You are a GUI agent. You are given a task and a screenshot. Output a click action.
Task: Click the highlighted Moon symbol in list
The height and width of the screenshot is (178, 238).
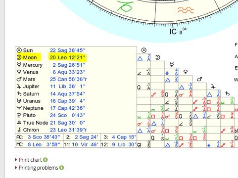coord(19,57)
